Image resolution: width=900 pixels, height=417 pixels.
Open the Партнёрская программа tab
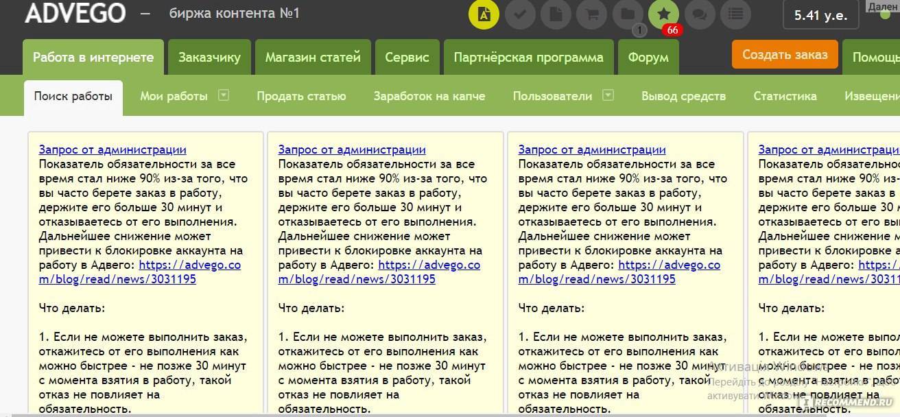(528, 57)
